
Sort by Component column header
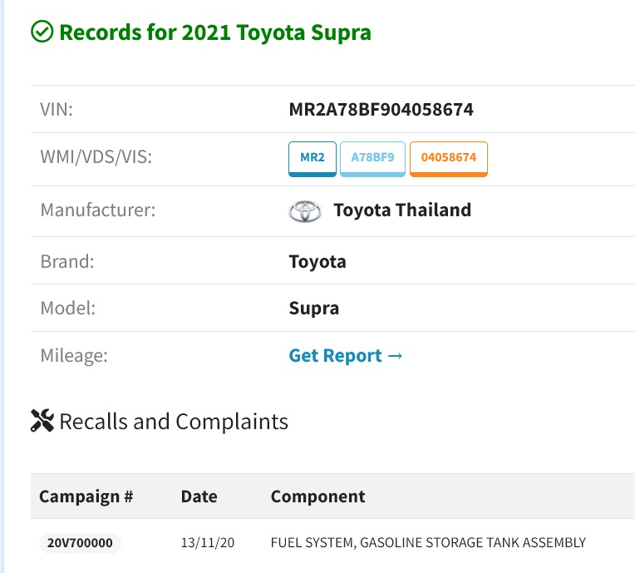point(317,496)
